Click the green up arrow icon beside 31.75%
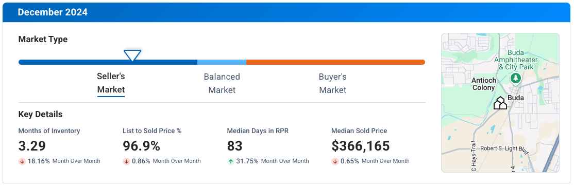The width and height of the screenshot is (574, 187). point(231,161)
